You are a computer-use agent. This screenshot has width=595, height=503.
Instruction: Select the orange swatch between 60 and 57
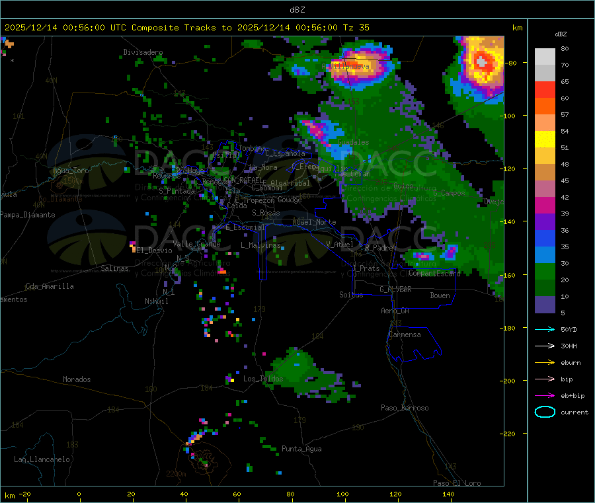(545, 106)
